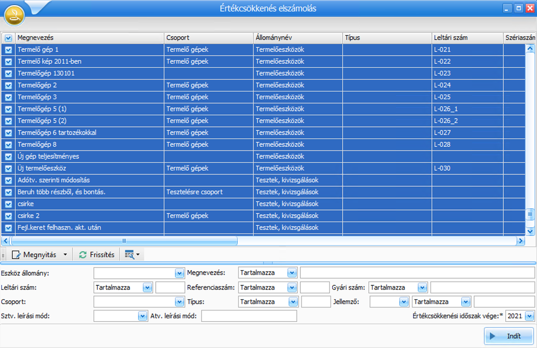Viewport: 537px width, 348px height.
Task: Expand the Eszköz állomány dropdown
Action: [x=179, y=273]
